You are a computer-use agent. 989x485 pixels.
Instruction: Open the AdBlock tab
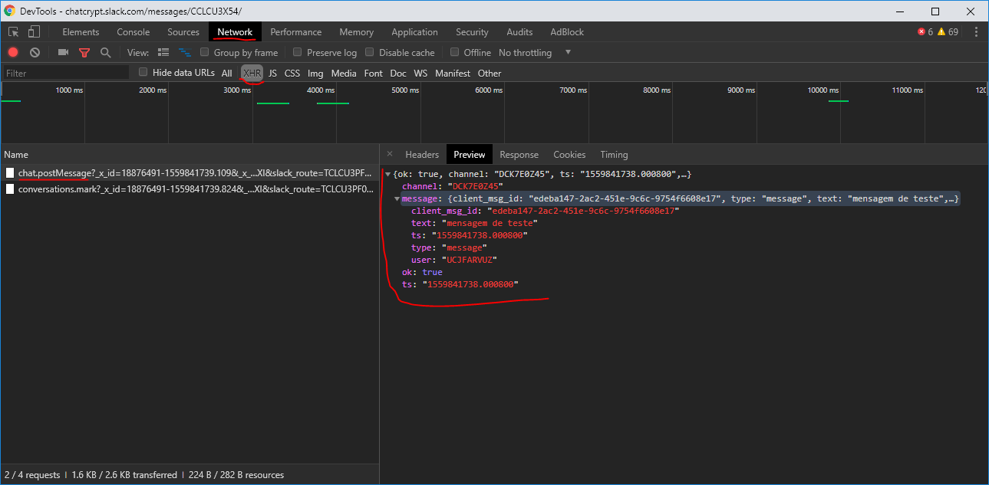point(567,32)
